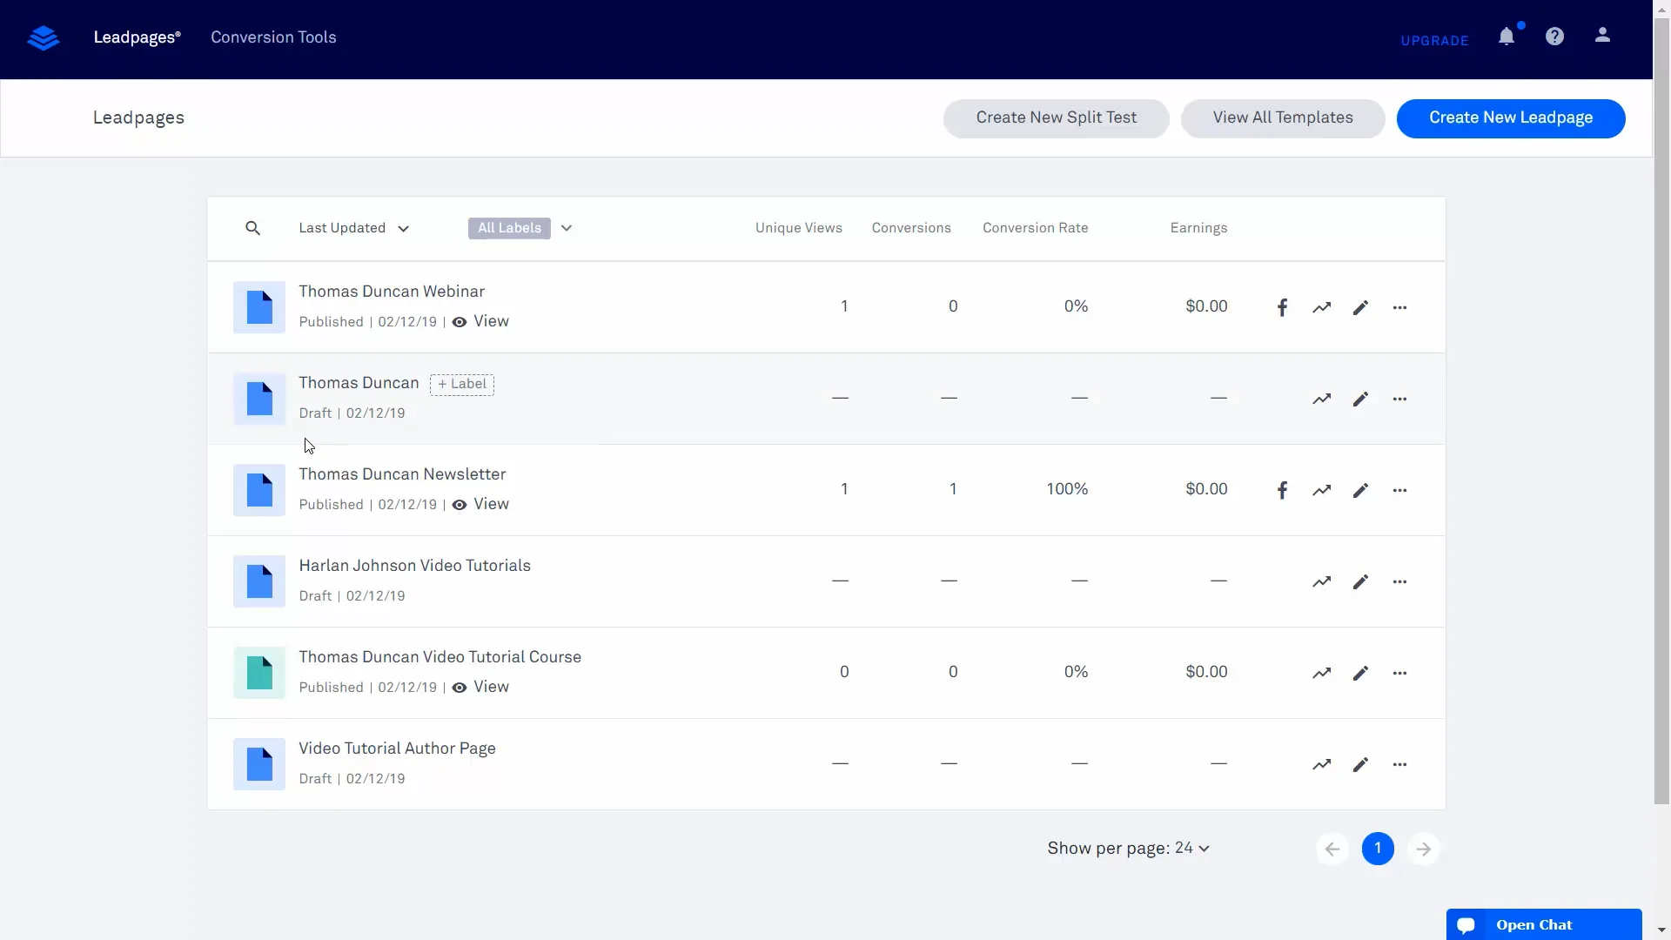Toggle the eye preview on Thomas Duncan Newsletter
Viewport: 1671px width, 940px height.
[x=460, y=504]
